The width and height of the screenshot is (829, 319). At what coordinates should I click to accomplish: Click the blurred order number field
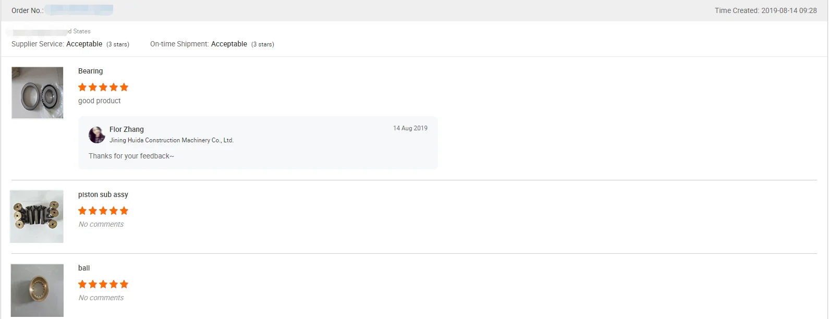tap(79, 9)
